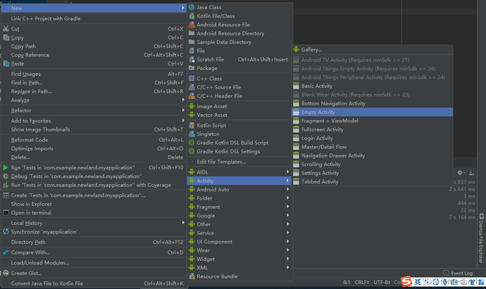The image size is (486, 289).
Task: Click the C/C++ Source File icon
Action: [192, 87]
